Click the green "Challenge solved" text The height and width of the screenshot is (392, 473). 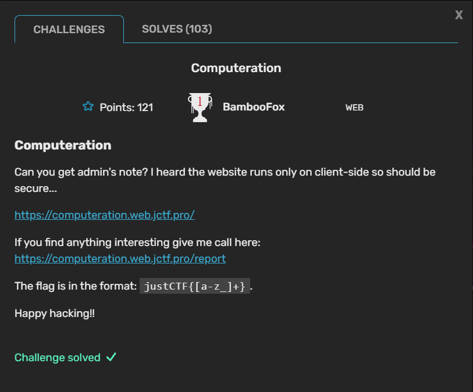click(x=58, y=358)
